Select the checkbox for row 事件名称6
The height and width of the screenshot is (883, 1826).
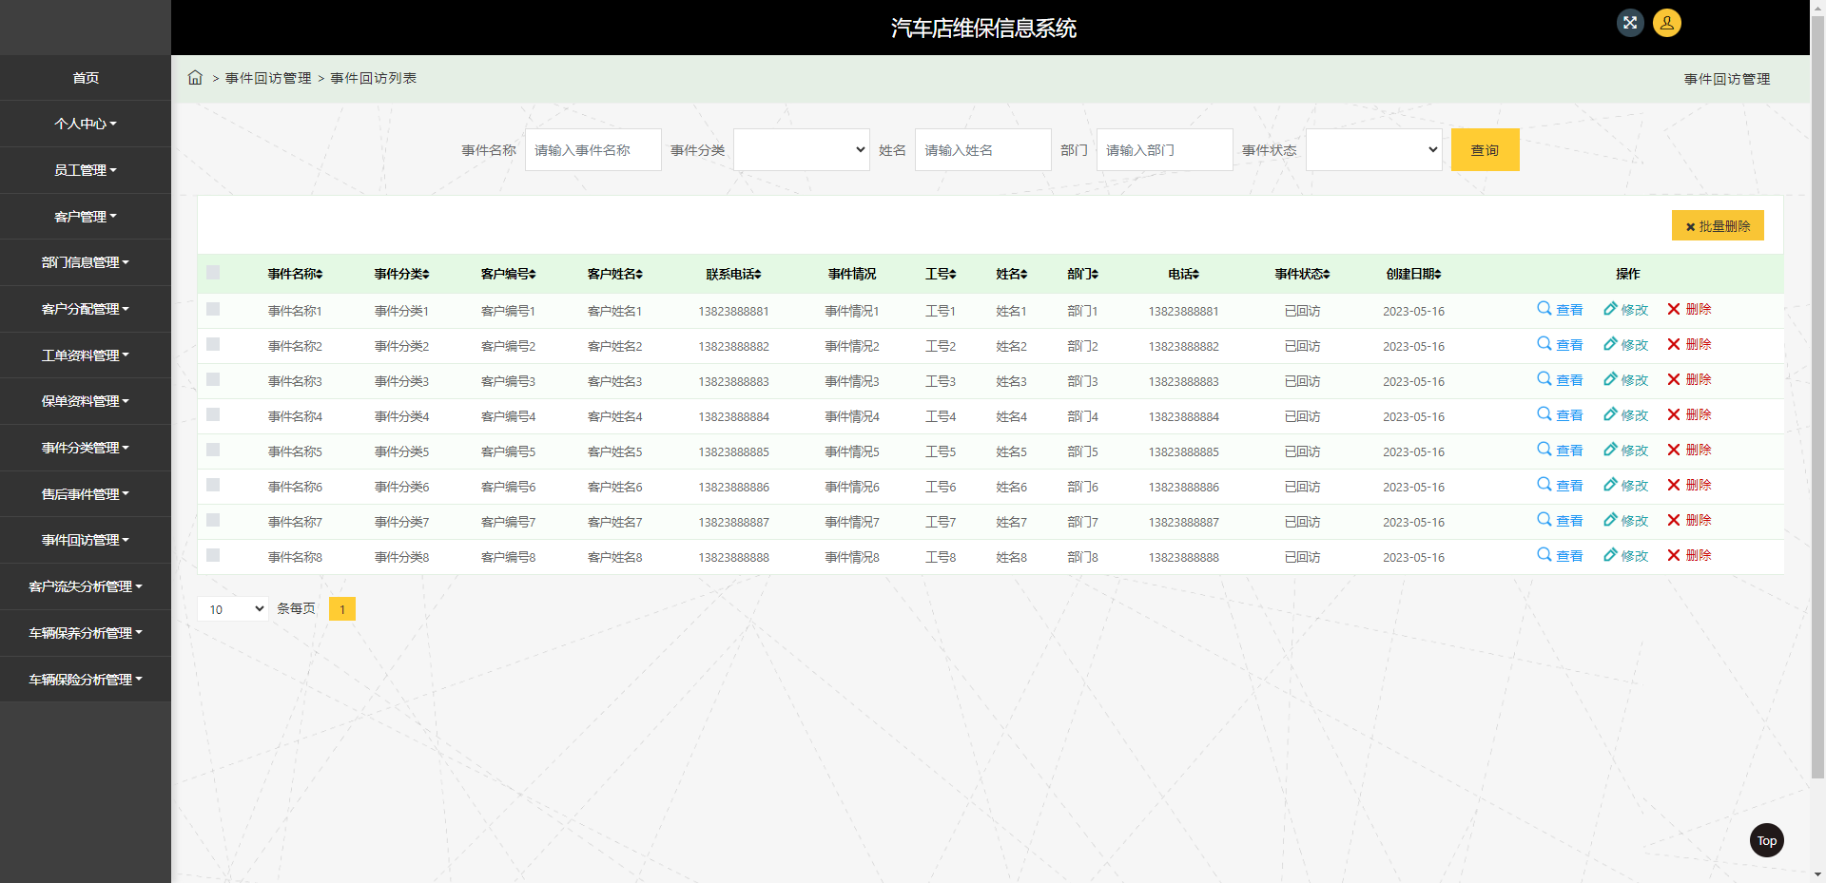[213, 485]
